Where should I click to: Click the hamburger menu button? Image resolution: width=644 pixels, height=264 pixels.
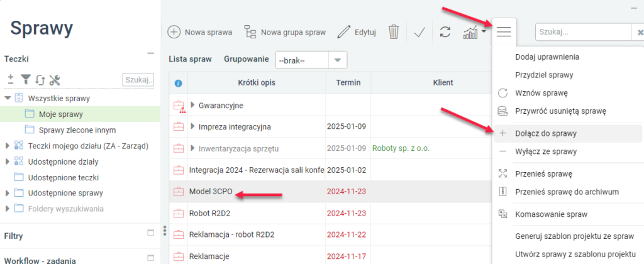point(504,31)
